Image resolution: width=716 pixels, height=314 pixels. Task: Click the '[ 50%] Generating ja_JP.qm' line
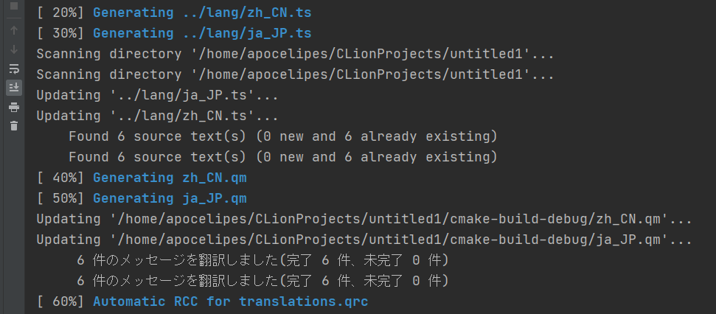coord(142,198)
